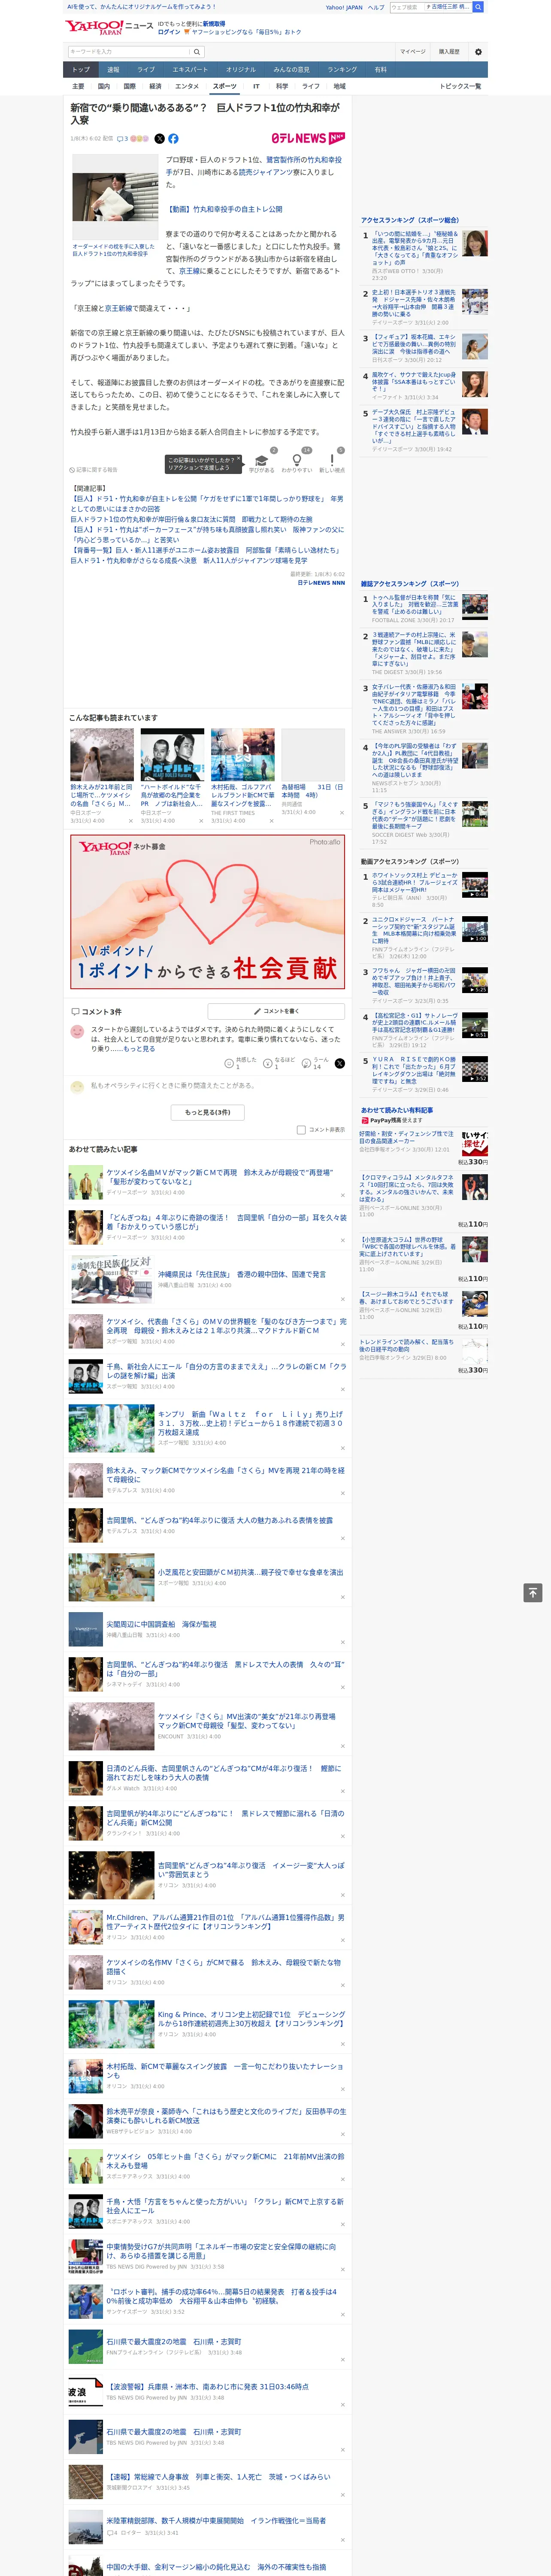Click top-bar web search field
Viewport: 551px width, 2576px height.
coord(430,7)
